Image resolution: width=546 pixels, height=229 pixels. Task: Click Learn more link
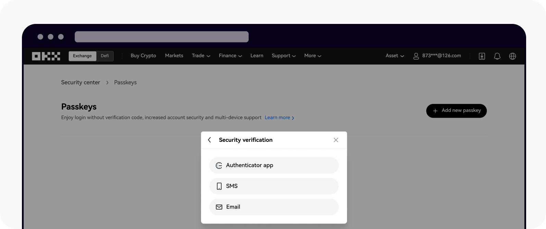(280, 118)
